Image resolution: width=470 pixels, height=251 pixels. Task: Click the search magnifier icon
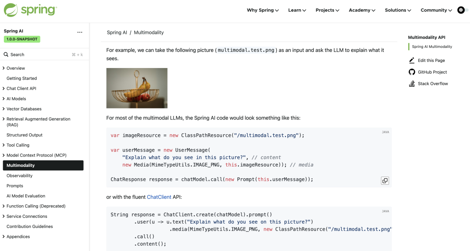click(x=6, y=54)
